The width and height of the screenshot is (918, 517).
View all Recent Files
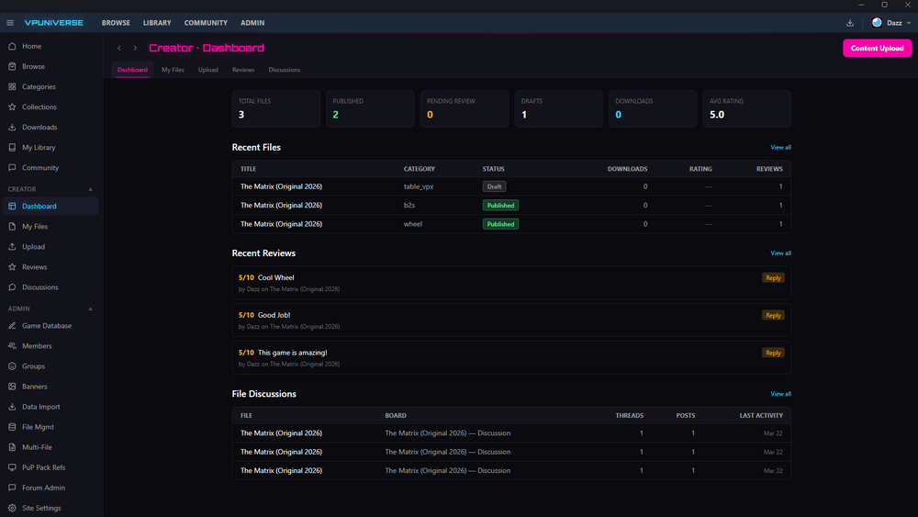780,148
